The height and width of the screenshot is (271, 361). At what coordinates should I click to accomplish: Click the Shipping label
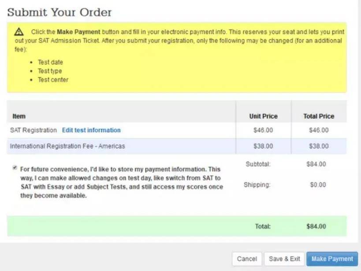tap(257, 185)
